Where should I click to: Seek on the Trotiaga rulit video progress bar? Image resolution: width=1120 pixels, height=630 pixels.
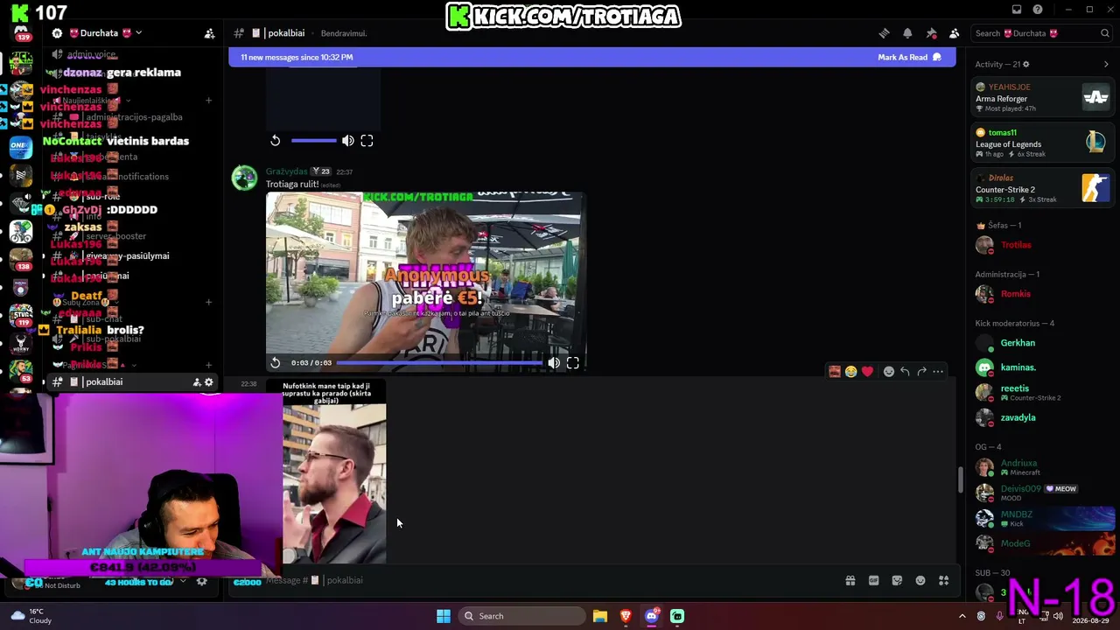439,362
